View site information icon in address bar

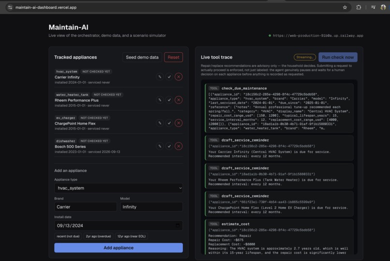(10, 7)
